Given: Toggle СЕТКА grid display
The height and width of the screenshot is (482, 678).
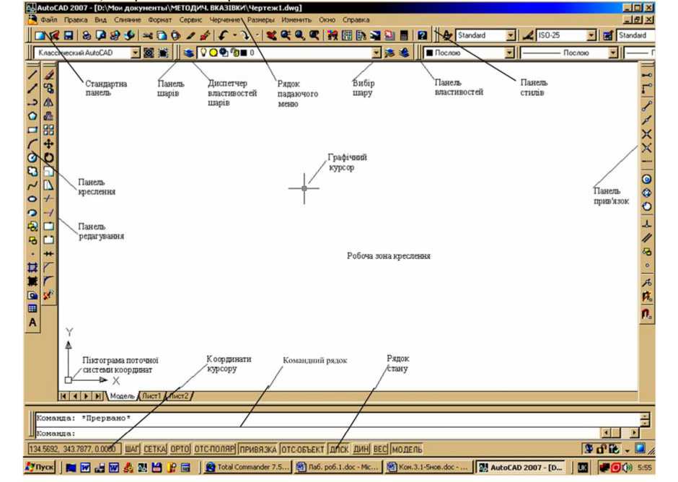Looking at the screenshot, I should pyautogui.click(x=155, y=449).
